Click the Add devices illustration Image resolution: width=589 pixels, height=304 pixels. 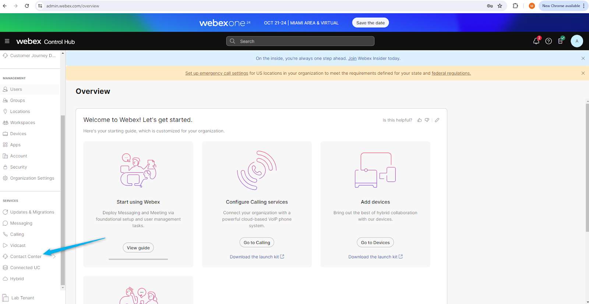point(375,170)
